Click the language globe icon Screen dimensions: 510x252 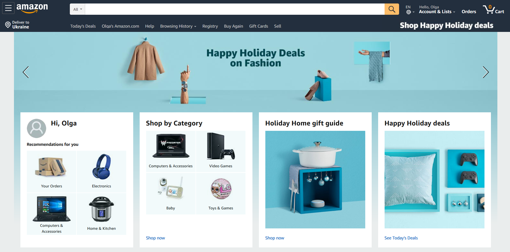coord(408,12)
